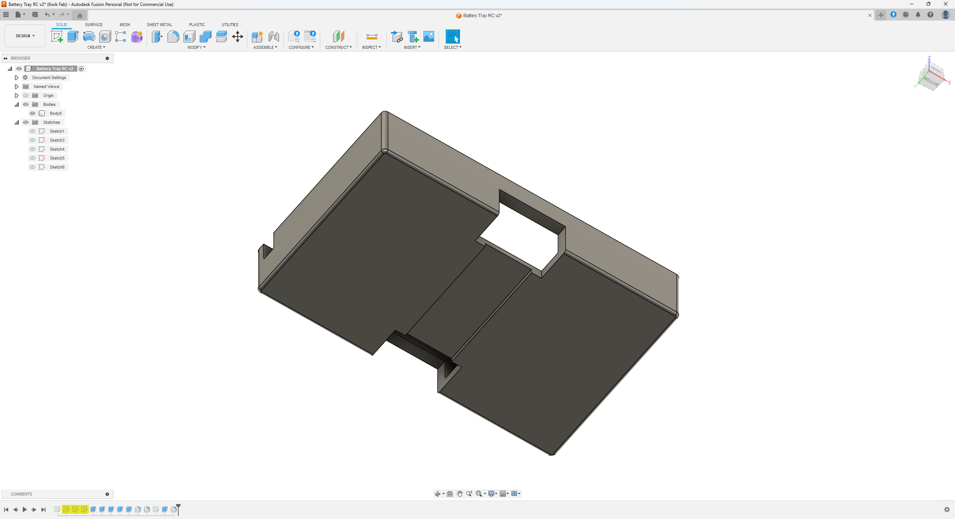Select the Revolve tool

[89, 37]
